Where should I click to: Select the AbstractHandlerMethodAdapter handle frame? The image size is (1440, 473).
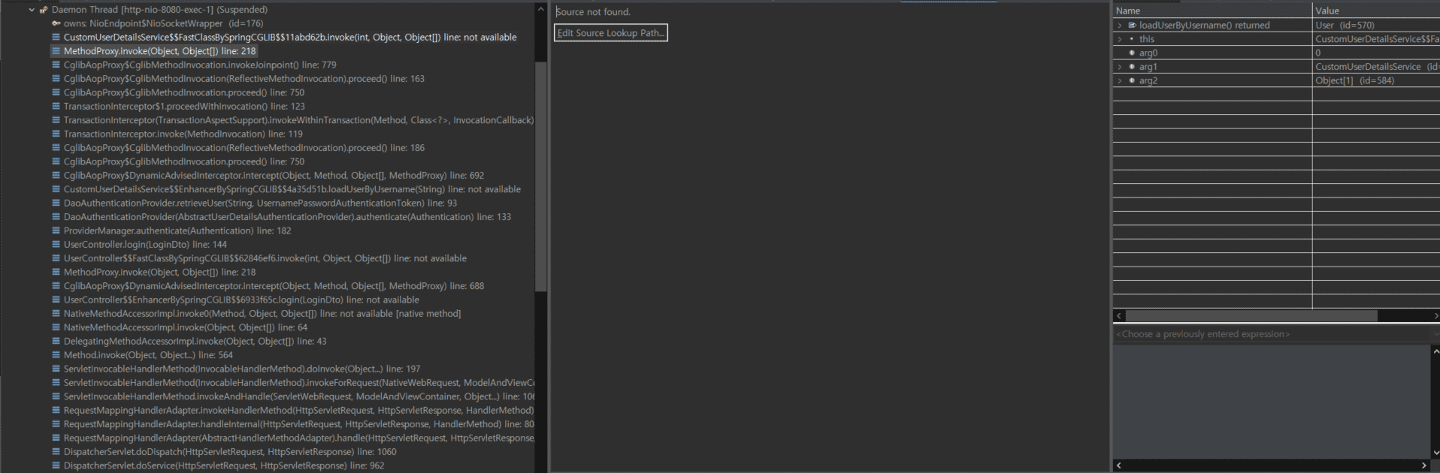298,438
